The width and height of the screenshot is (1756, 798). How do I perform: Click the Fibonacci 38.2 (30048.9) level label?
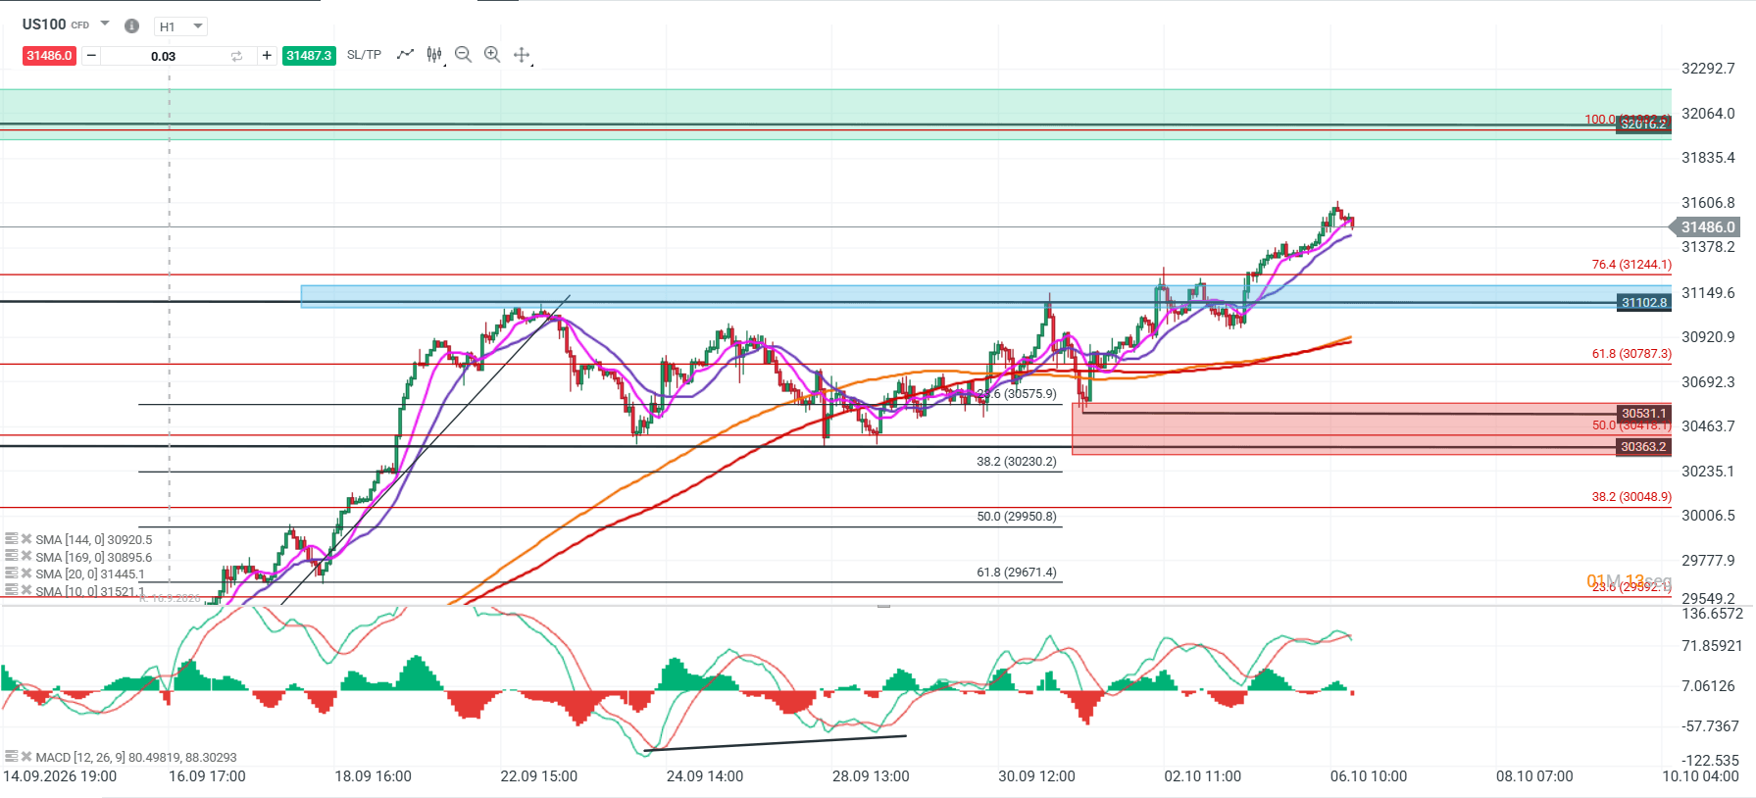click(1631, 497)
